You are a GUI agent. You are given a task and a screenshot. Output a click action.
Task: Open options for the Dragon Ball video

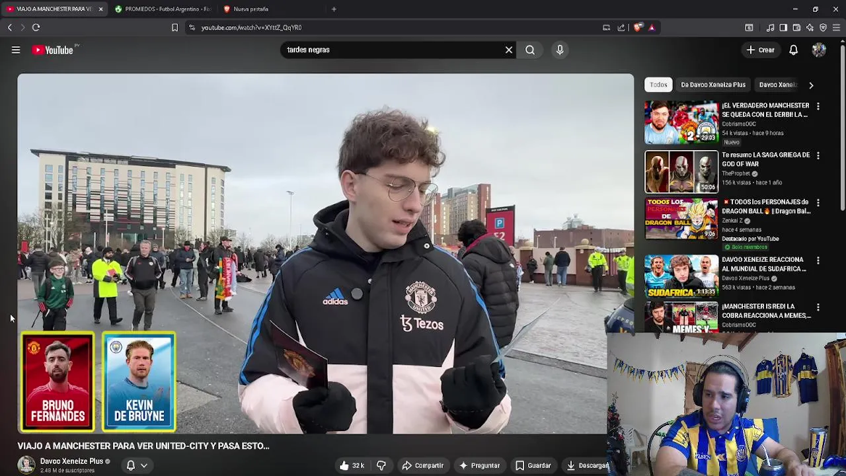pyautogui.click(x=818, y=203)
